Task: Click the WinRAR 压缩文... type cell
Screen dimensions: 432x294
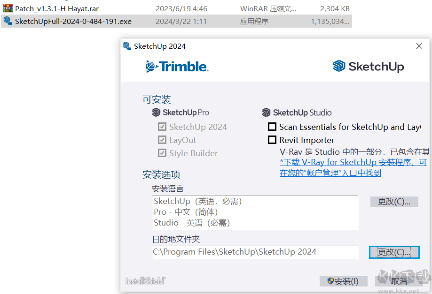Action: click(x=268, y=9)
